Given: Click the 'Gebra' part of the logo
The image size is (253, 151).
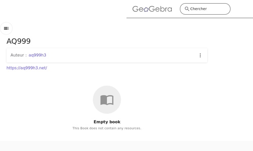Looking at the screenshot, I should pyautogui.click(x=160, y=9).
